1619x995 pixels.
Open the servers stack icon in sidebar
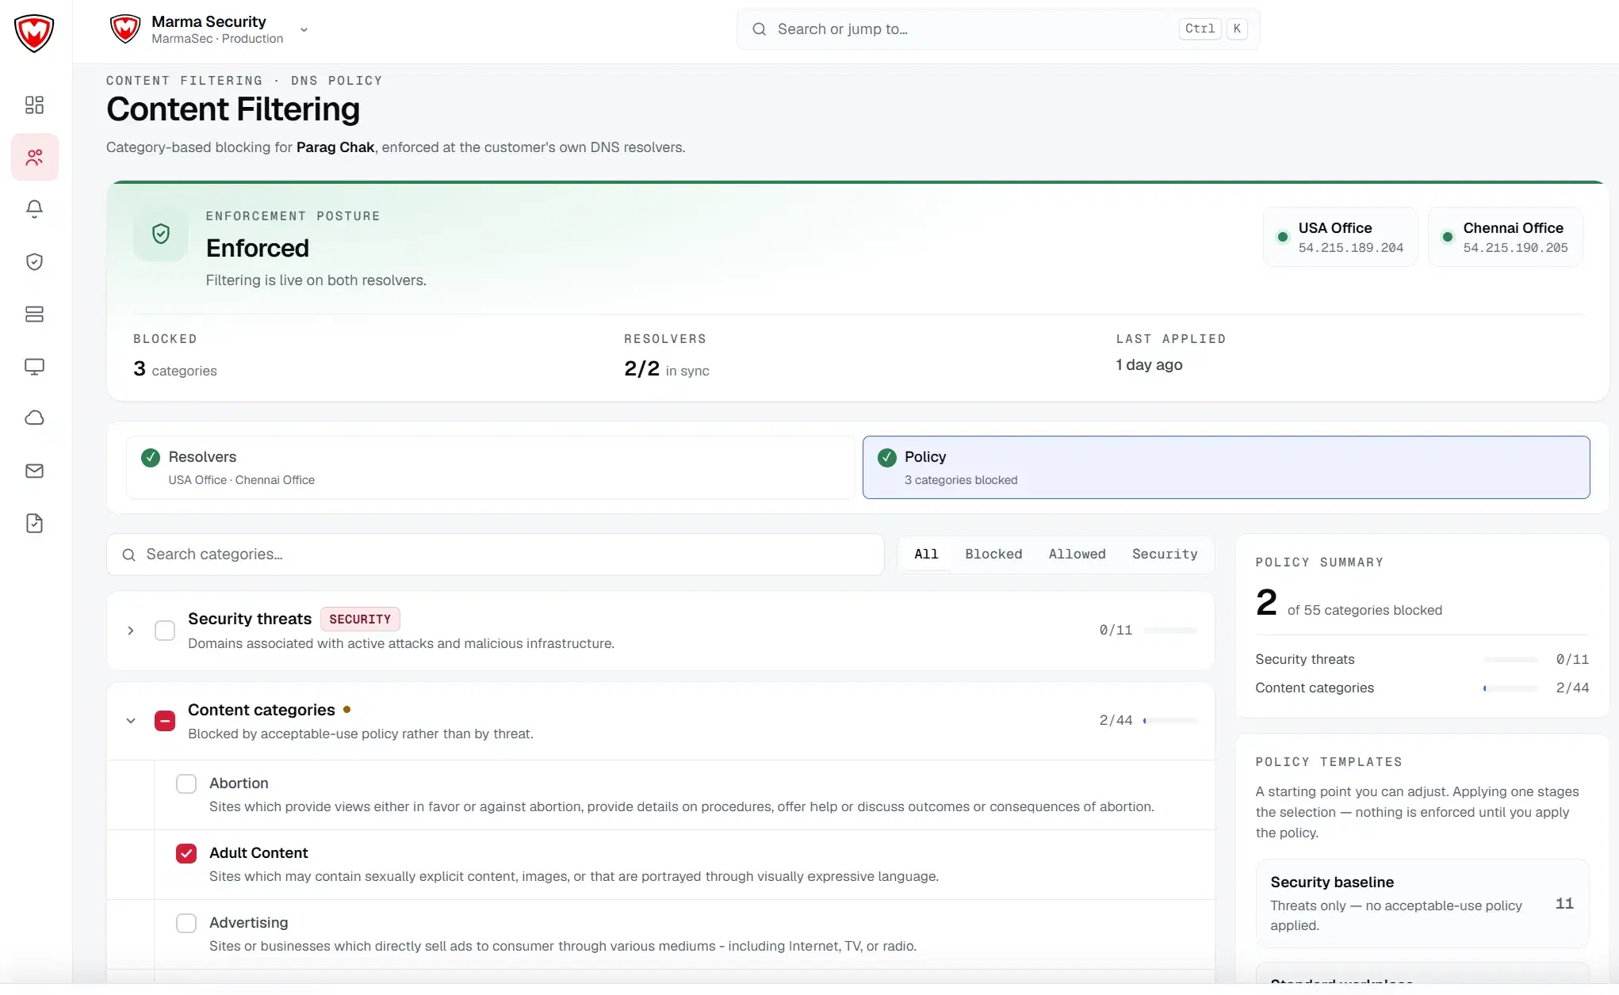34,314
